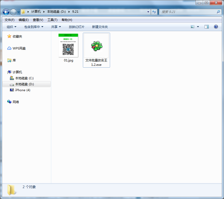This screenshot has height=199, width=224.
Task: Select iPhone (4) in navigation pane
Action: click(23, 90)
